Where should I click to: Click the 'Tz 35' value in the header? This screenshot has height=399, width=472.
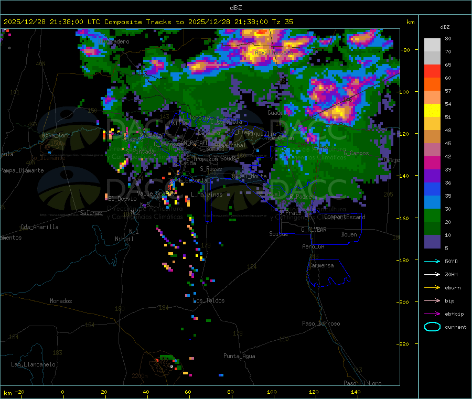(283, 22)
